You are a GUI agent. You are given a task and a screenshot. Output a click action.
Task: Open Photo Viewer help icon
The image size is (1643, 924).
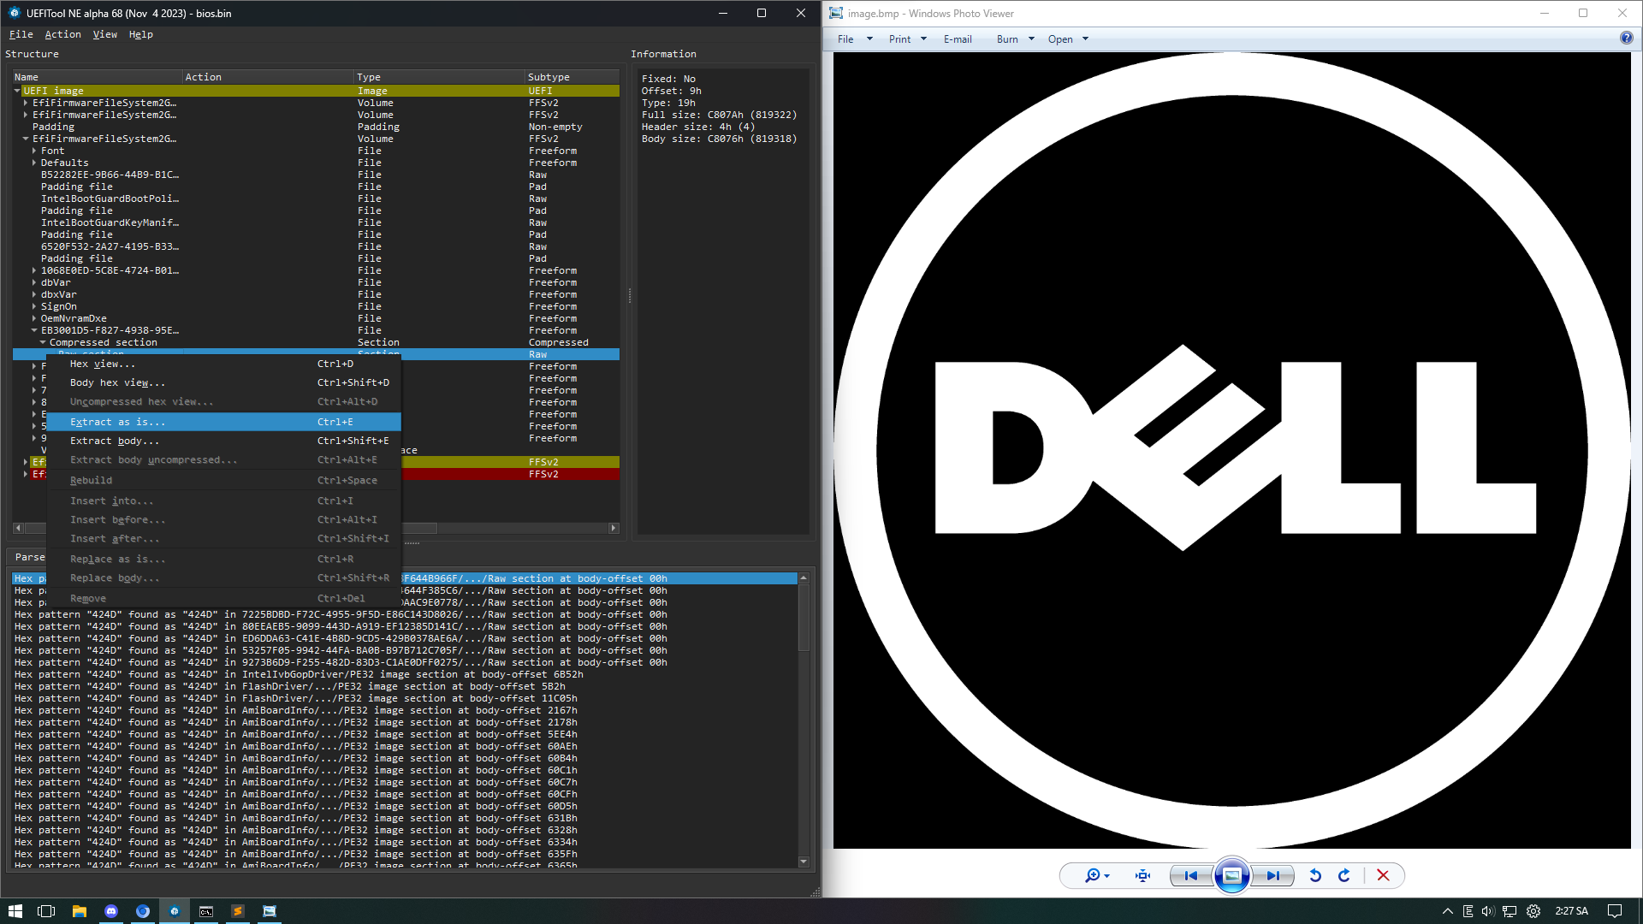(1626, 38)
